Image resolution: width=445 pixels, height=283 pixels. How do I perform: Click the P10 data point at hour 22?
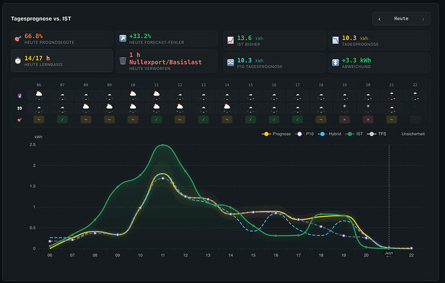[411, 248]
